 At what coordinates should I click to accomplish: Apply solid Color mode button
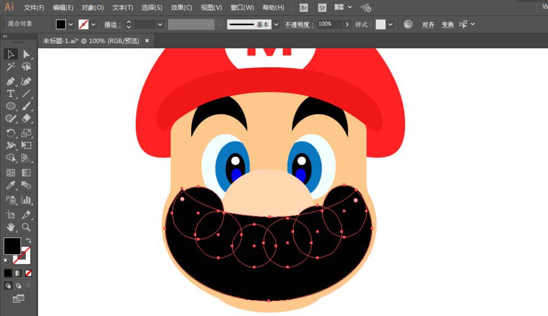coord(8,273)
